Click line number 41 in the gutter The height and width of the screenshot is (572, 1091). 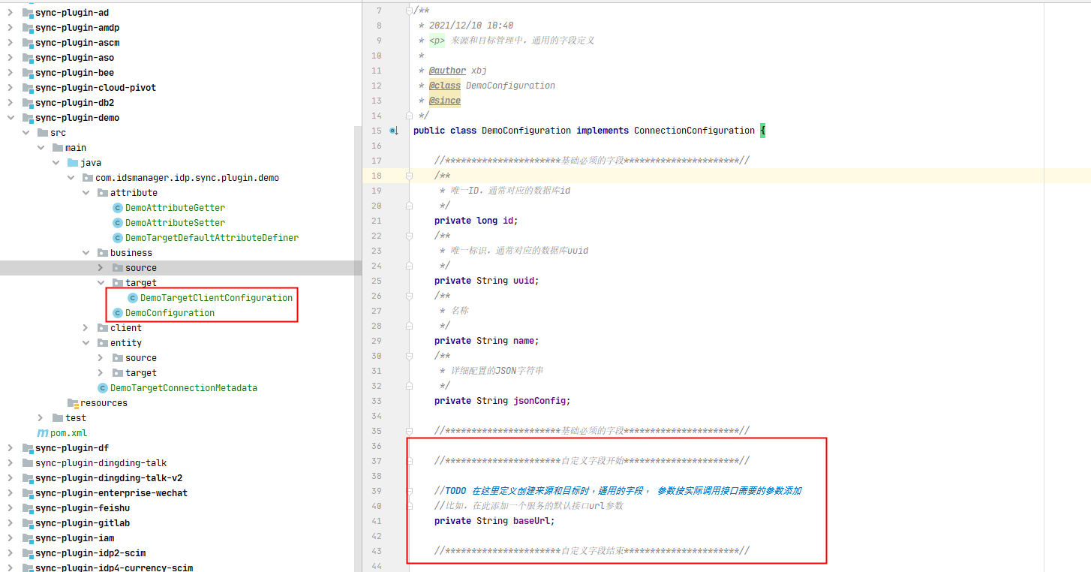click(x=376, y=521)
